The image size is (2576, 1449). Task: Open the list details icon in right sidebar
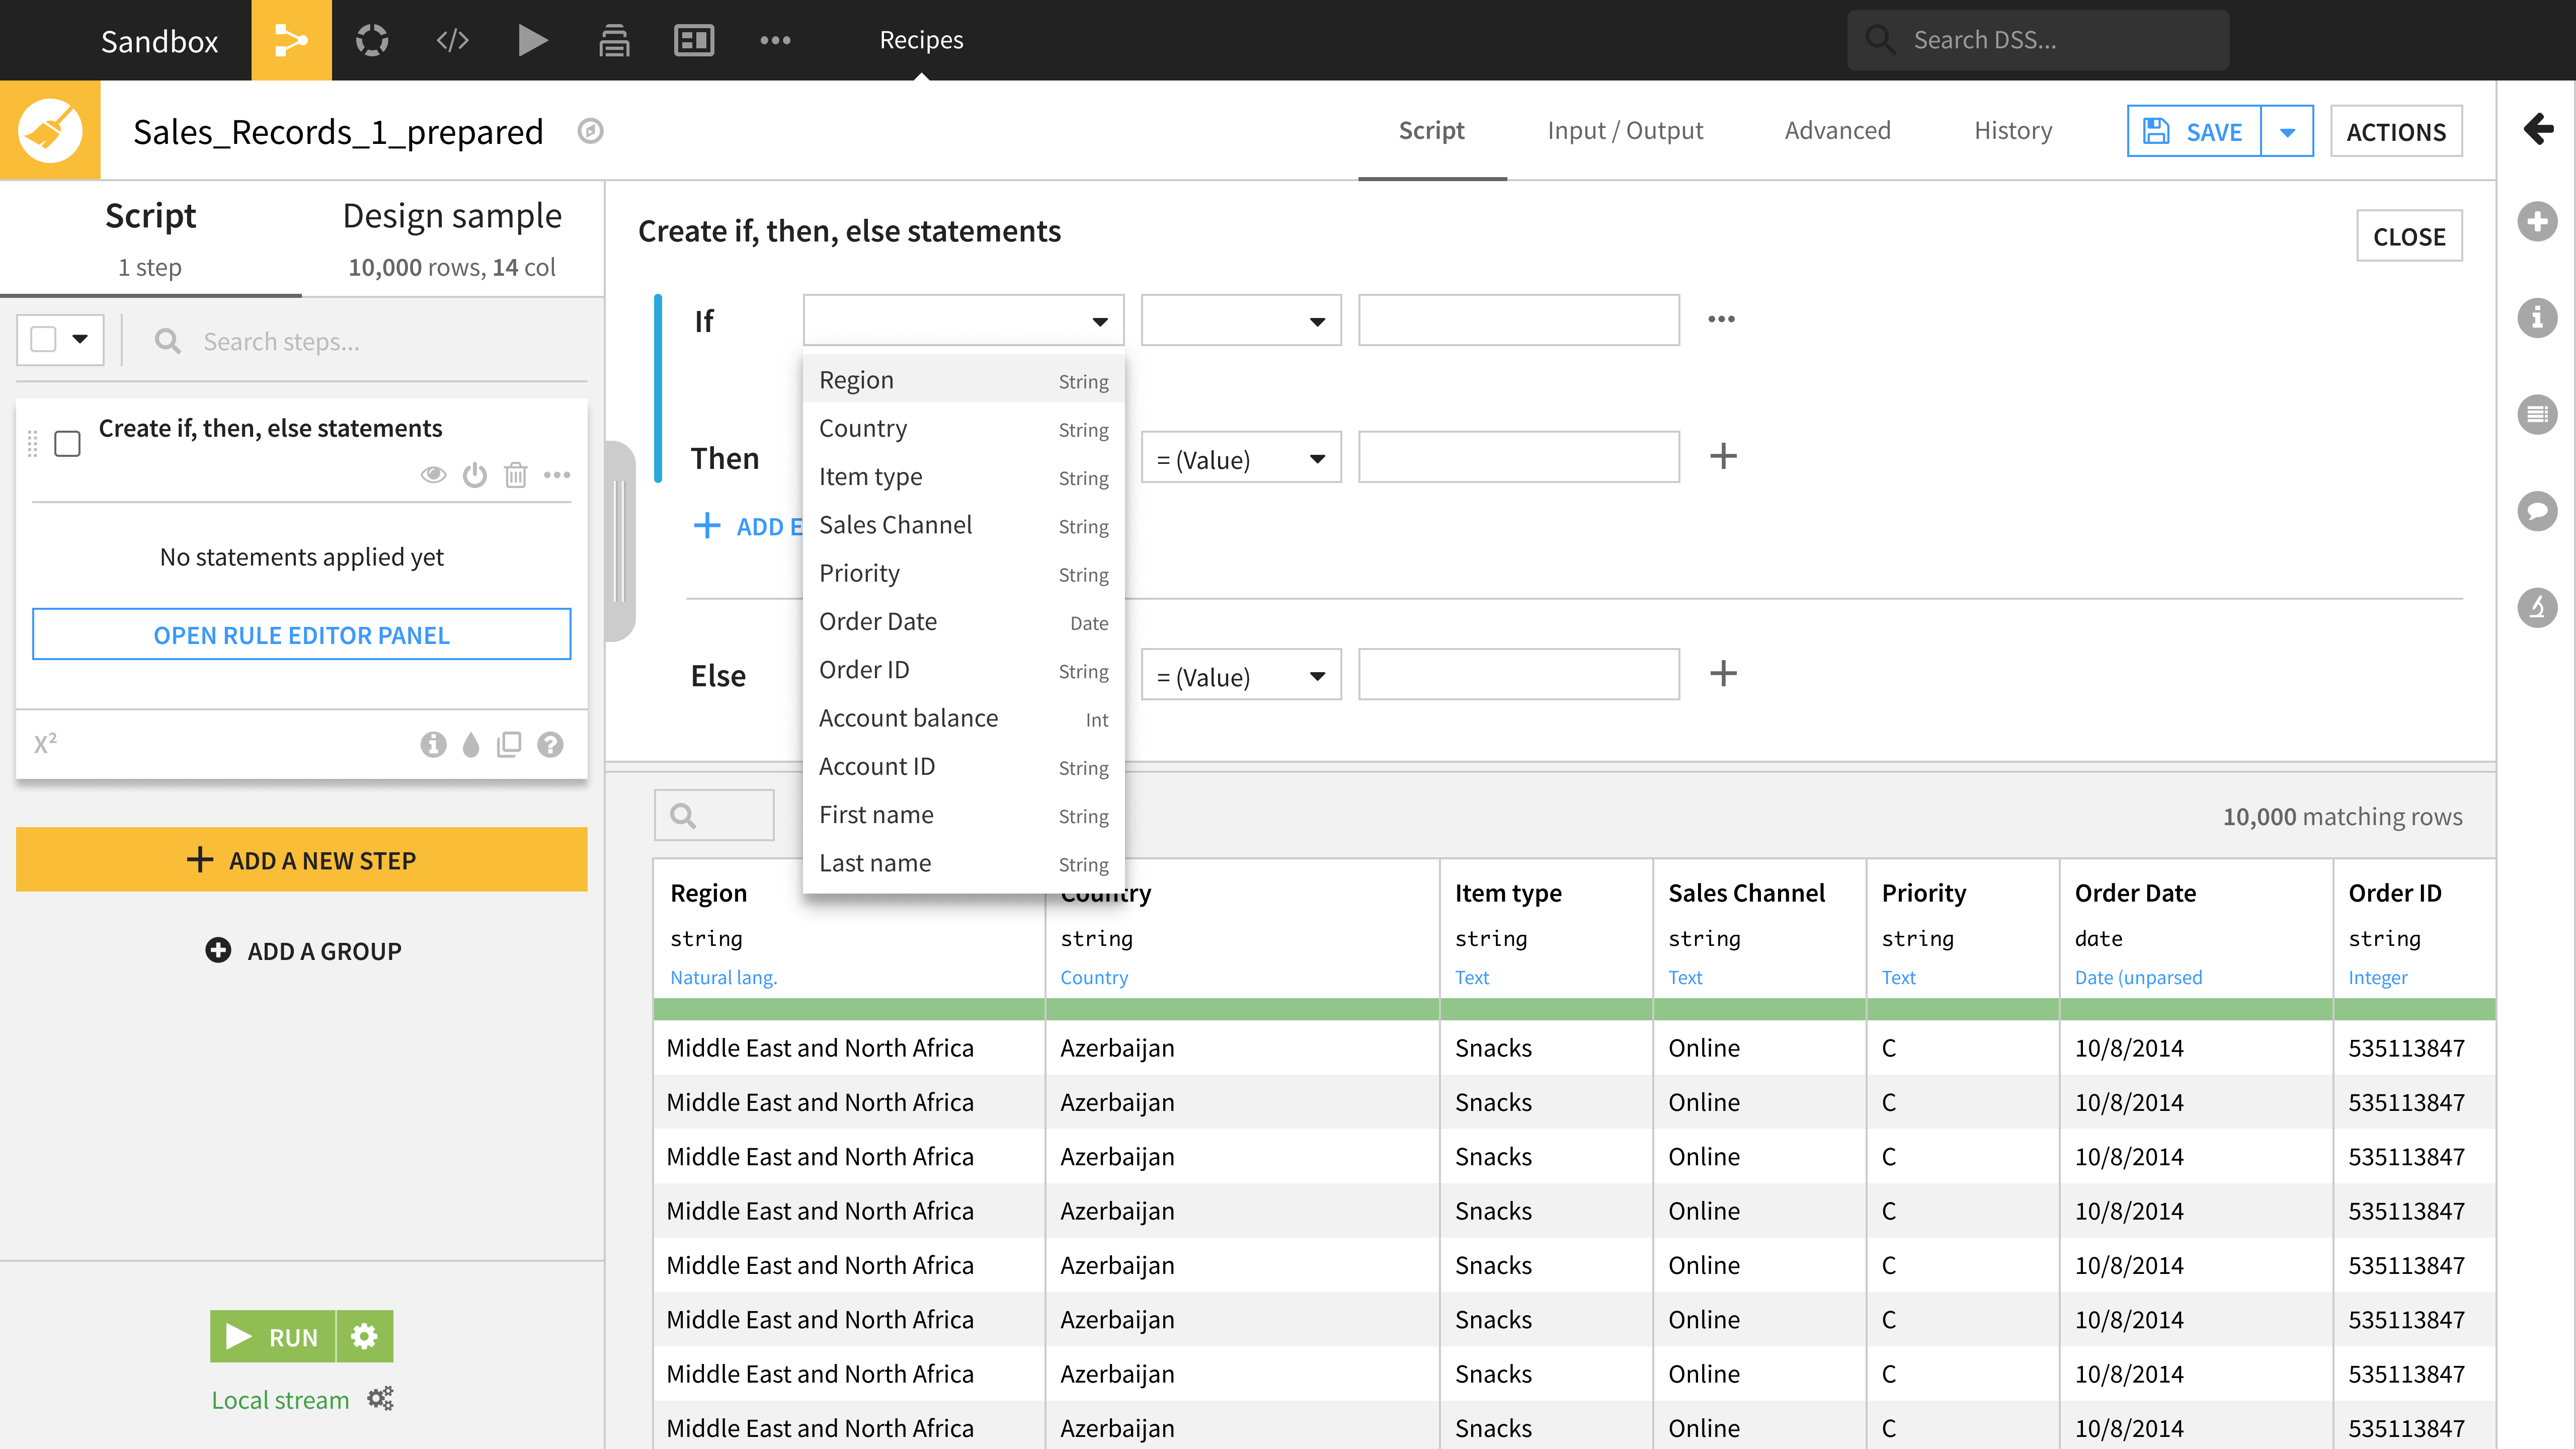point(2537,414)
